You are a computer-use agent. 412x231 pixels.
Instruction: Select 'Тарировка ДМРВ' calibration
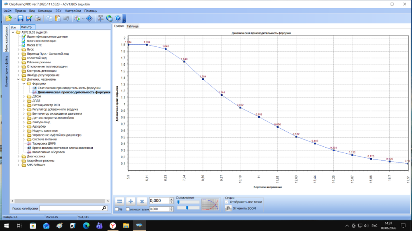pyautogui.click(x=44, y=143)
